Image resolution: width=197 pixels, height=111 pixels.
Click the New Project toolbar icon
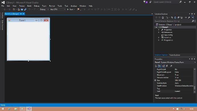coord(14,9)
